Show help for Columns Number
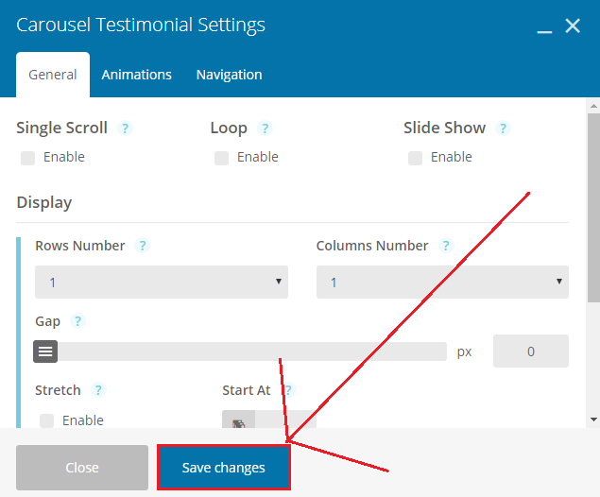Image resolution: width=600 pixels, height=497 pixels. 446,246
